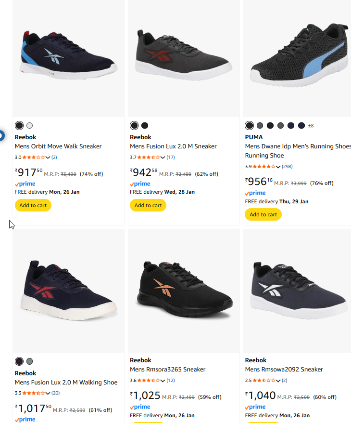Click the blue circular icon at left edge
The width and height of the screenshot is (351, 423).
(x=1, y=135)
